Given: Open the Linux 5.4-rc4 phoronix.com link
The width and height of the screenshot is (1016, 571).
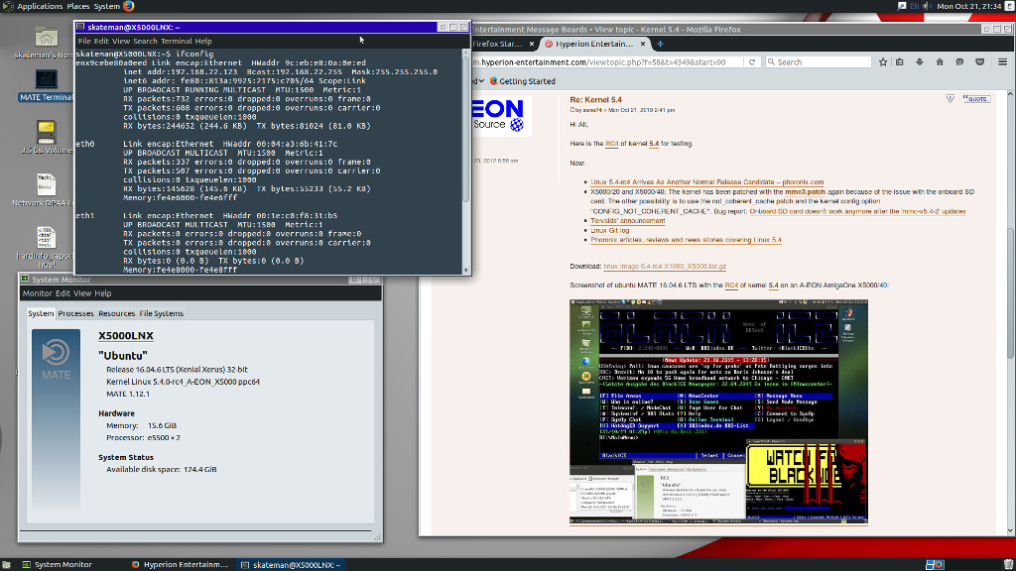Looking at the screenshot, I should (706, 182).
